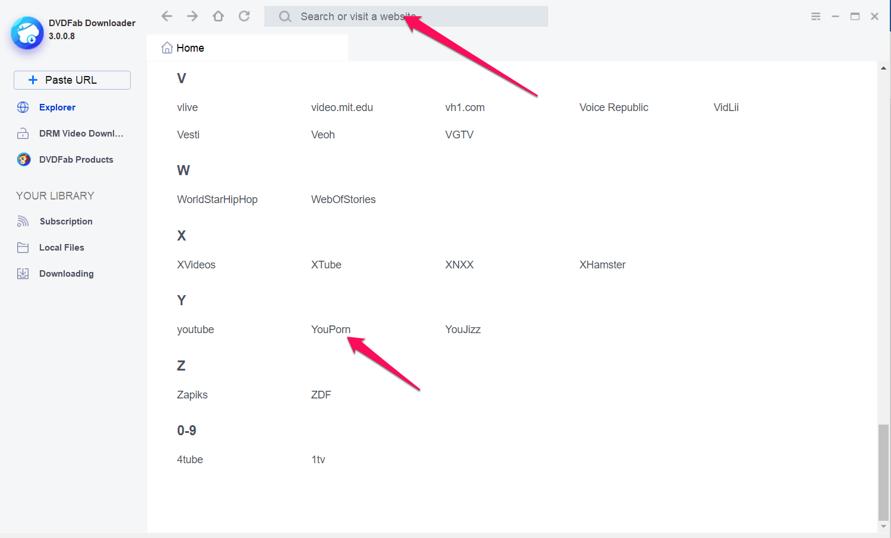The image size is (891, 538).
Task: Open the hamburger menu in title bar
Action: coord(816,17)
